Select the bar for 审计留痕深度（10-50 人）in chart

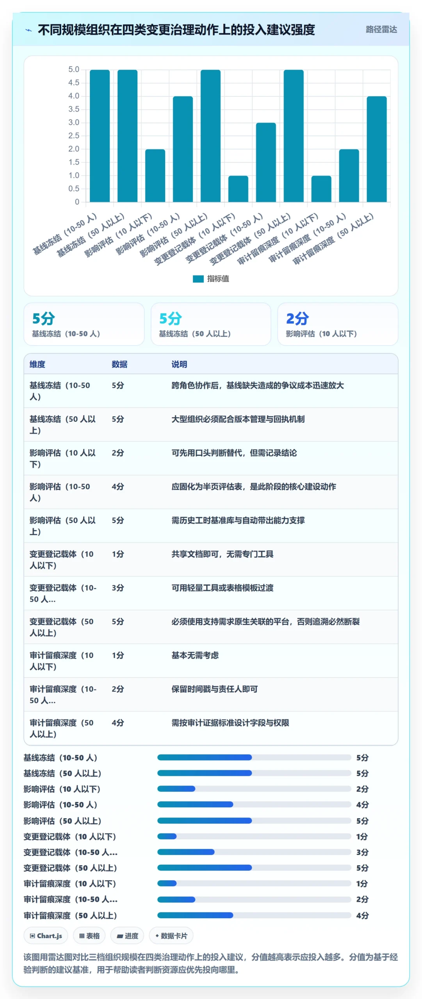[x=349, y=176]
